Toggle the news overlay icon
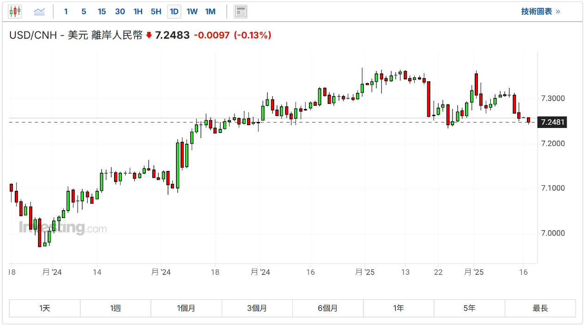Screen dimensions: 586x328 tap(241, 12)
